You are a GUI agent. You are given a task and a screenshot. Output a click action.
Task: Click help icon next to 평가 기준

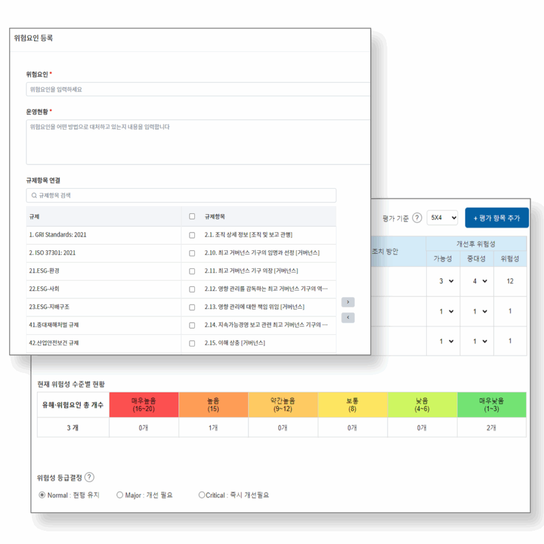pos(417,218)
